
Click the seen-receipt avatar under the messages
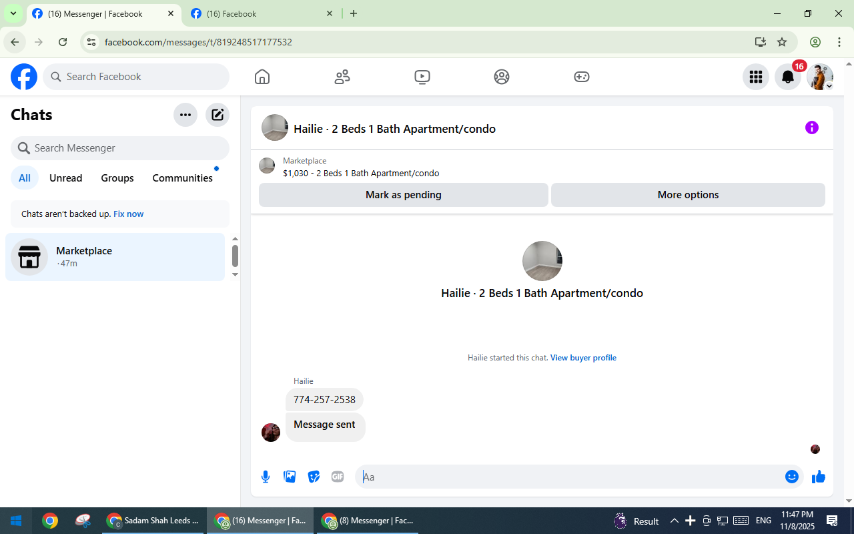(x=815, y=449)
